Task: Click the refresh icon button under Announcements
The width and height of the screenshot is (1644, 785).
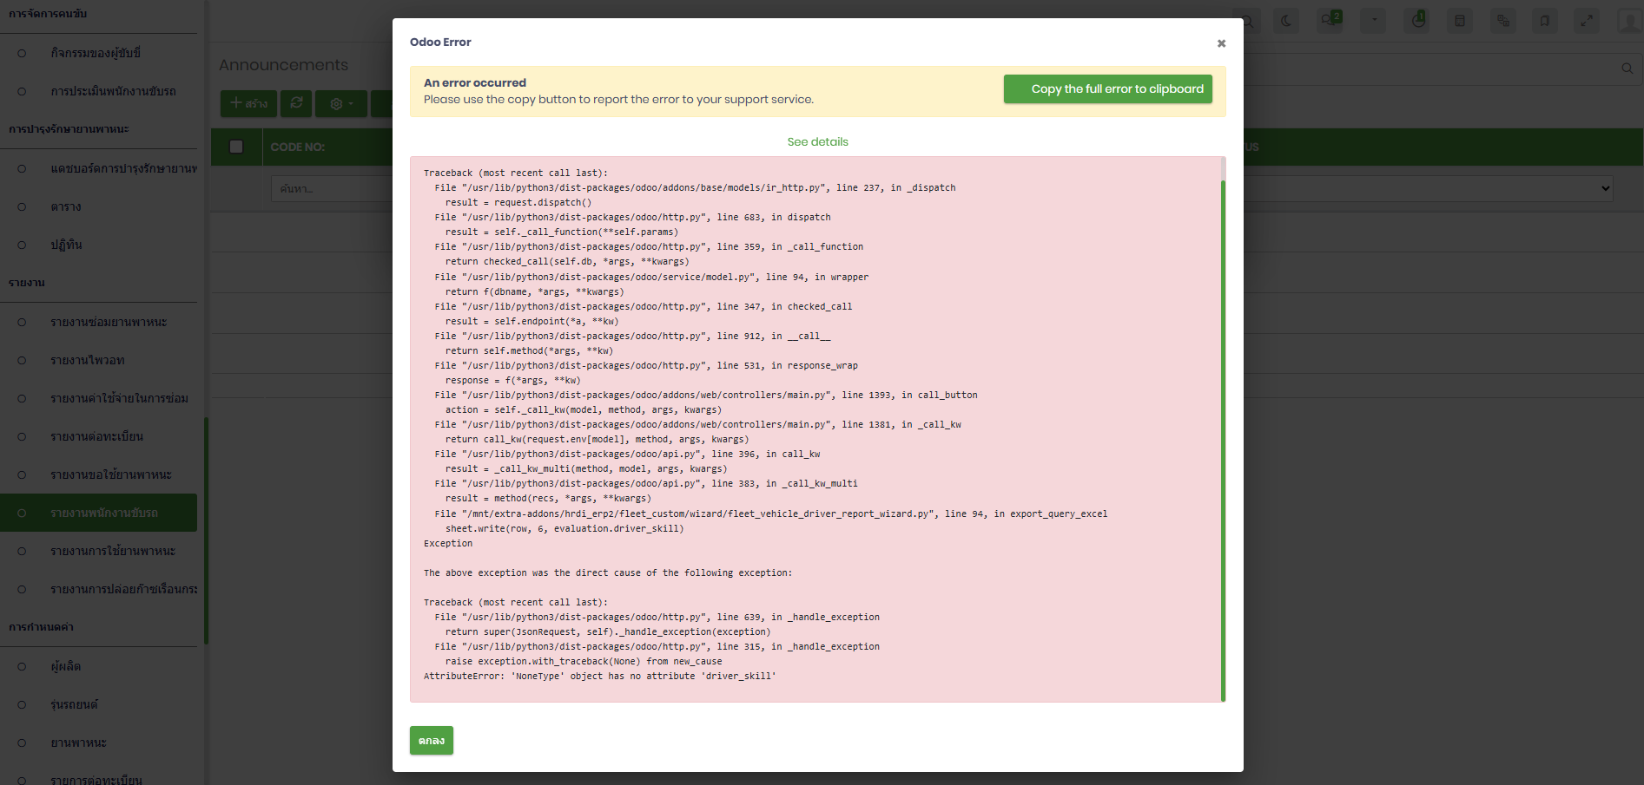Action: coord(296,103)
